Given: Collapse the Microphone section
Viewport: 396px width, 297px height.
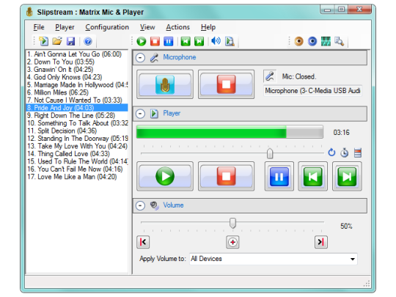Looking at the screenshot, I should pos(140,58).
